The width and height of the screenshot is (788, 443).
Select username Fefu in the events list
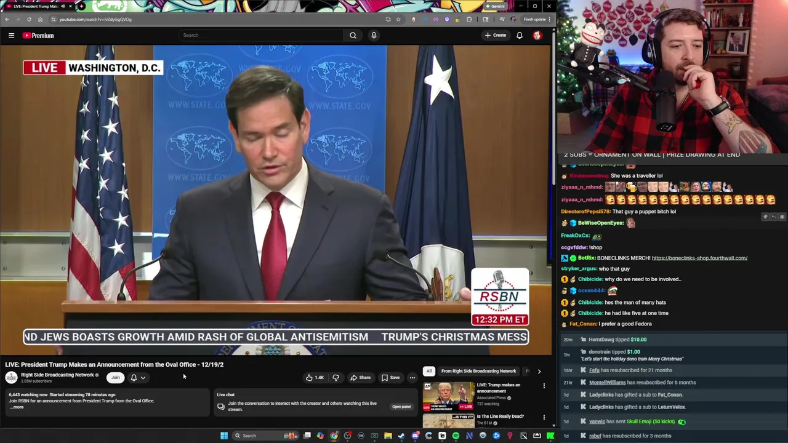[594, 370]
